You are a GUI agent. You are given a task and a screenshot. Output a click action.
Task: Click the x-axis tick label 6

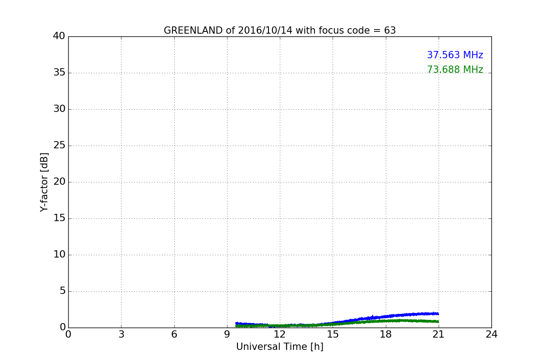click(x=174, y=334)
